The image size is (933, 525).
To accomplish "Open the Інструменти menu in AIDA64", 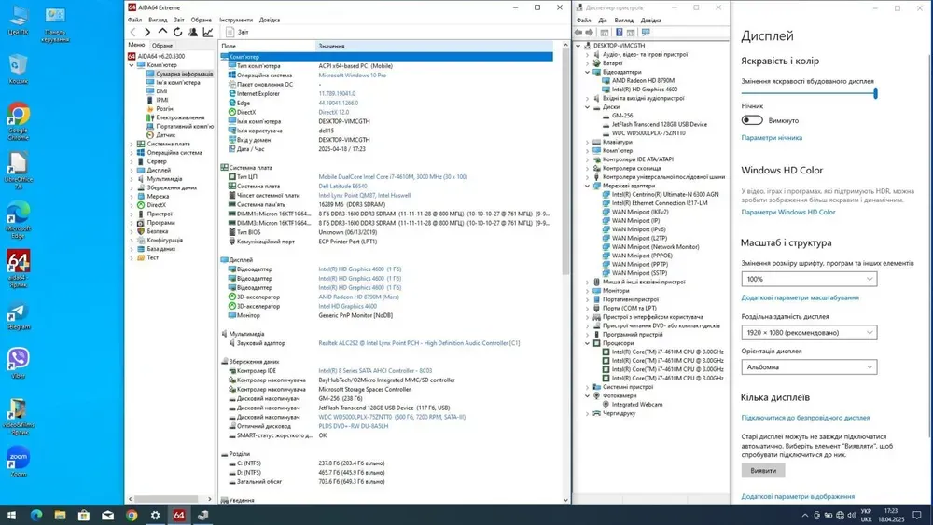I will pos(236,20).
